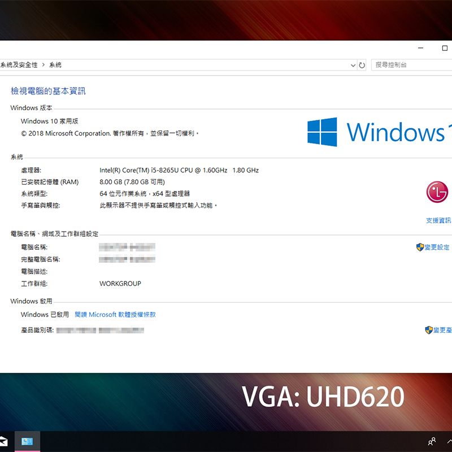Click the pen and touch value 此顯示器不提供手寫筆或觸控式輸入功能
The image size is (452, 452).
158,206
